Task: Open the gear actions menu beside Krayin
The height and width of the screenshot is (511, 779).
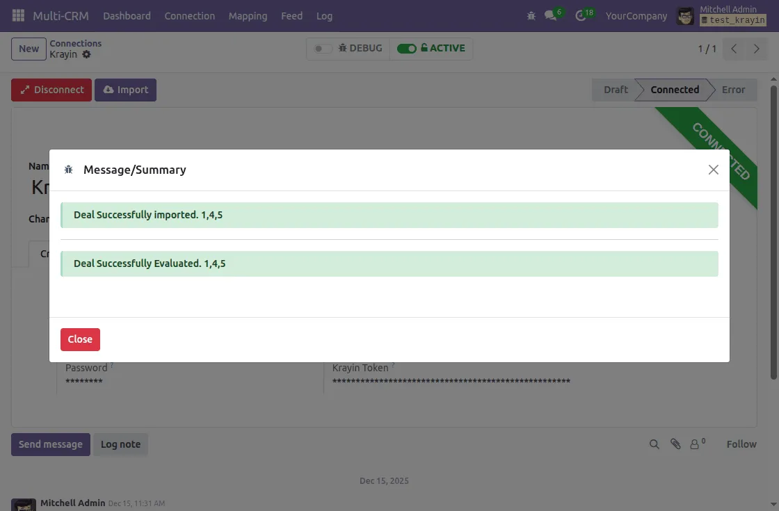Action: 86,55
